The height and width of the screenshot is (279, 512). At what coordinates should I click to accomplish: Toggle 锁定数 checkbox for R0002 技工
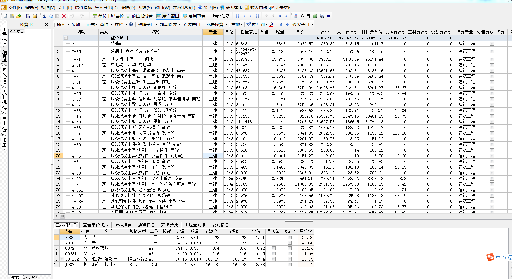290,238
